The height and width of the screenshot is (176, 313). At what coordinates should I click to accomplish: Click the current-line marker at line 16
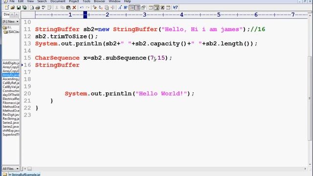coord(22,65)
